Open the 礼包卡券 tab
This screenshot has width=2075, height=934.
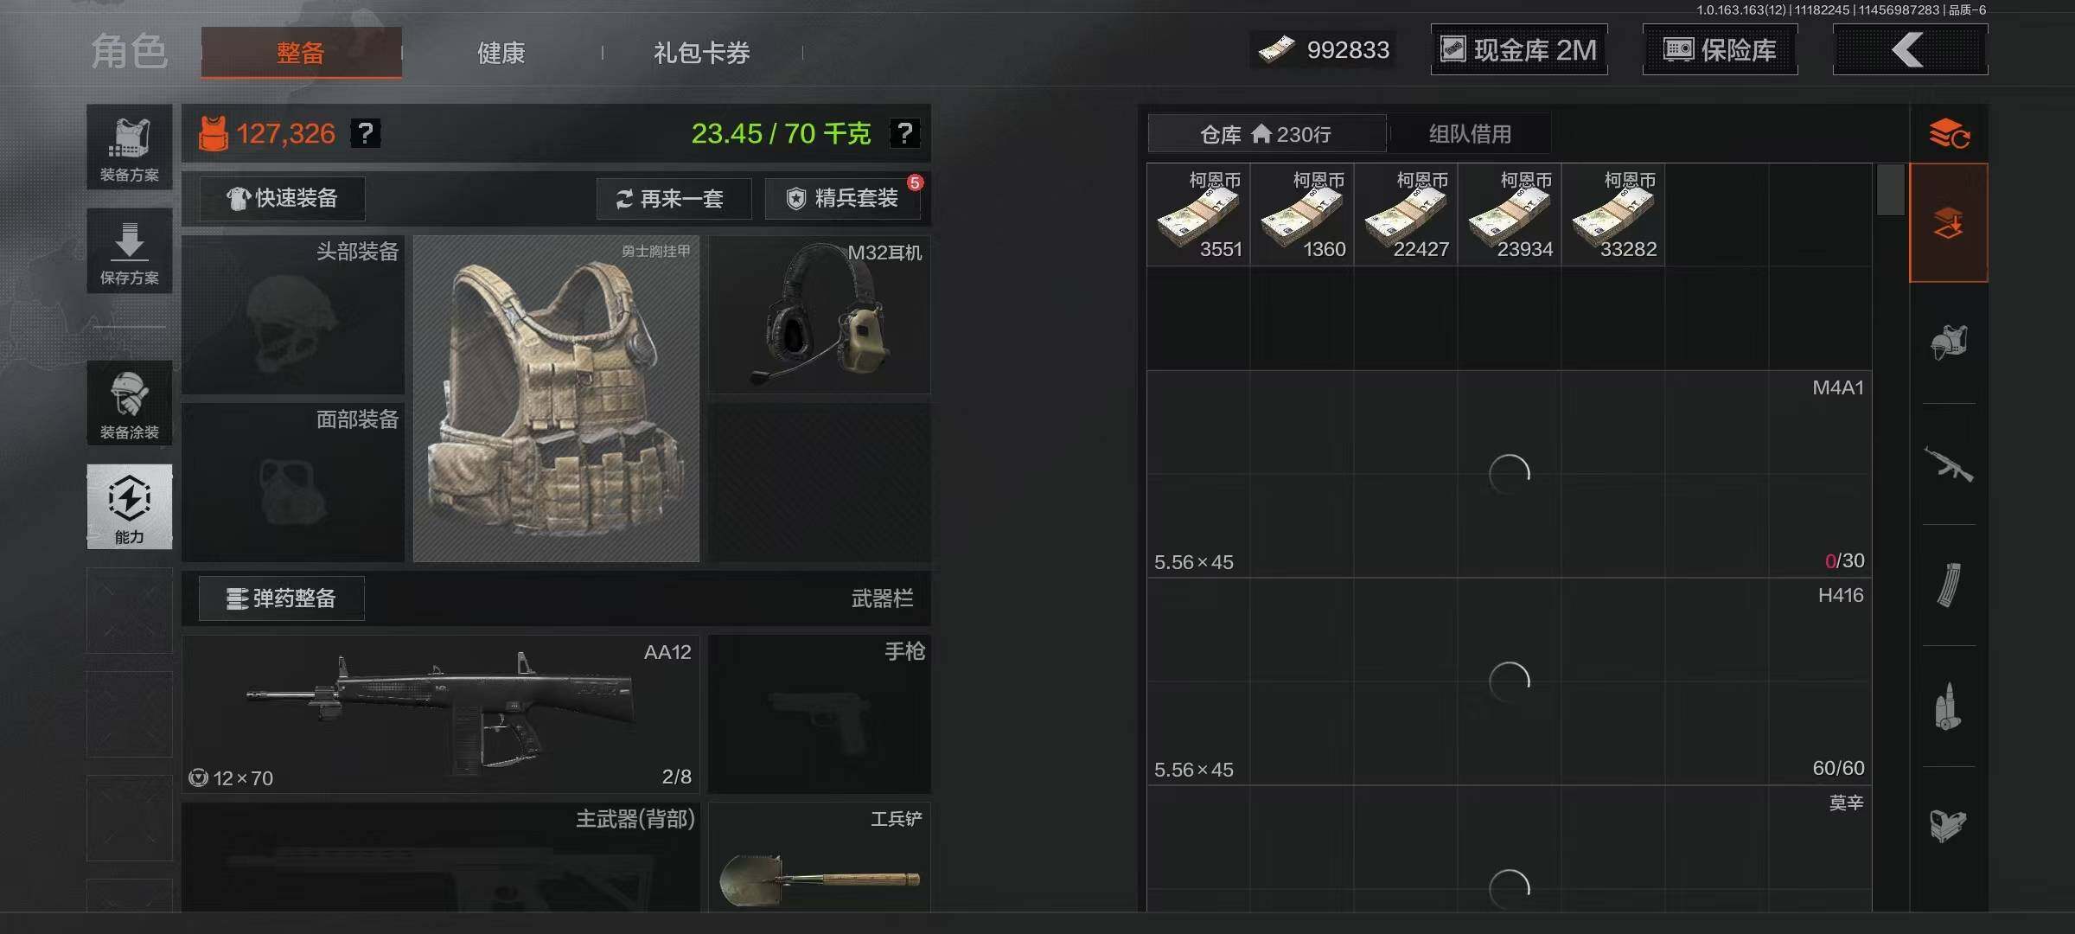point(702,53)
